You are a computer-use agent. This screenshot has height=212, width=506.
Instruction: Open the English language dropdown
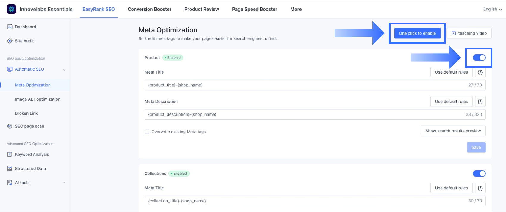point(492,9)
